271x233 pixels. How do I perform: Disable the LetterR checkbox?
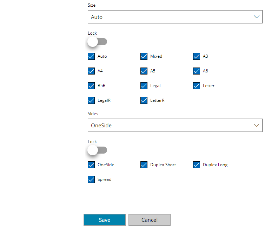144,100
